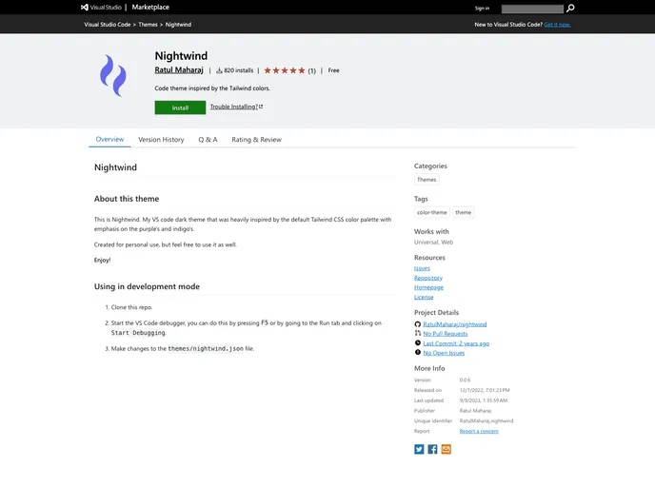Click the search magnifier icon
Viewport: 655px width, 487px height.
click(x=570, y=8)
